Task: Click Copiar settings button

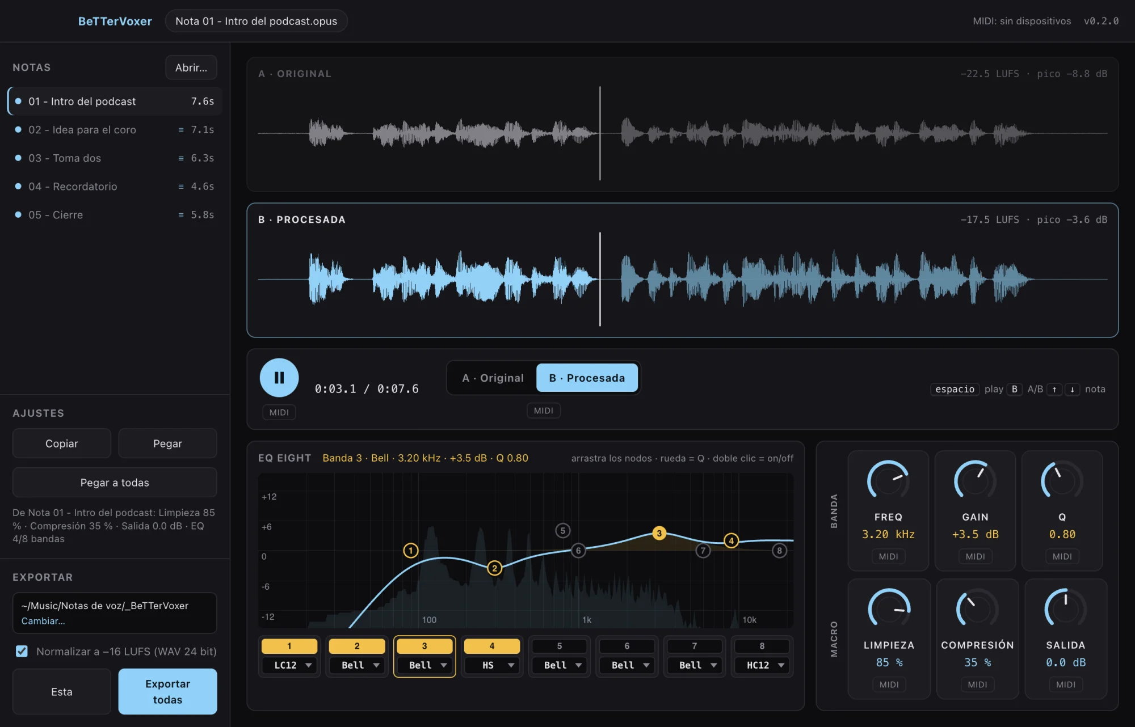Action: [x=62, y=443]
